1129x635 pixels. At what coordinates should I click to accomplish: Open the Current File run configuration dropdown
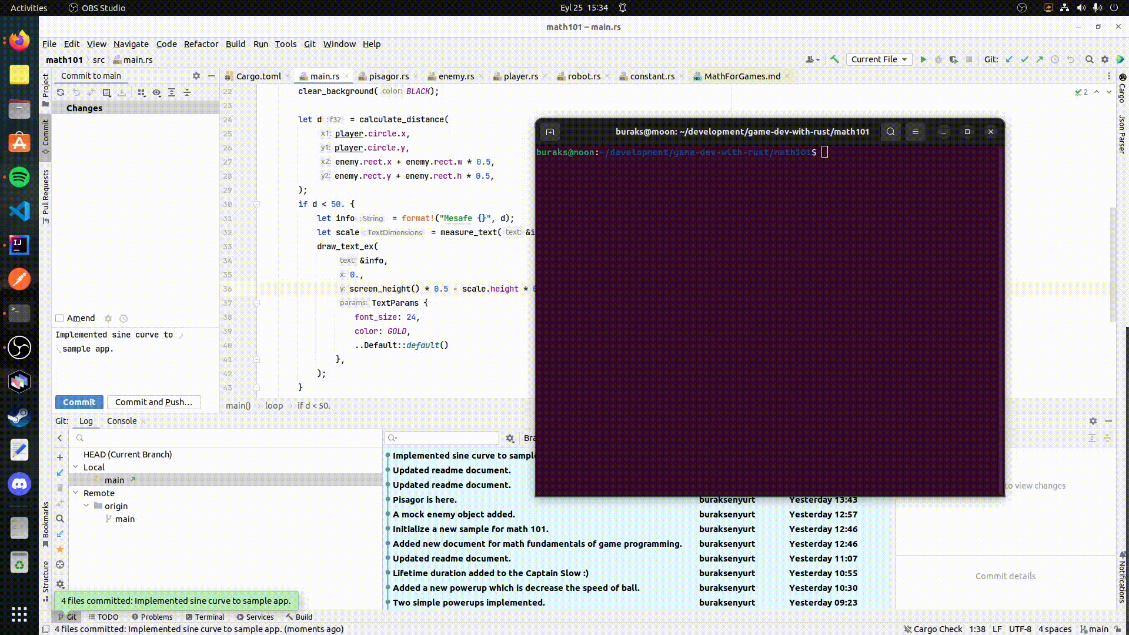879,59
